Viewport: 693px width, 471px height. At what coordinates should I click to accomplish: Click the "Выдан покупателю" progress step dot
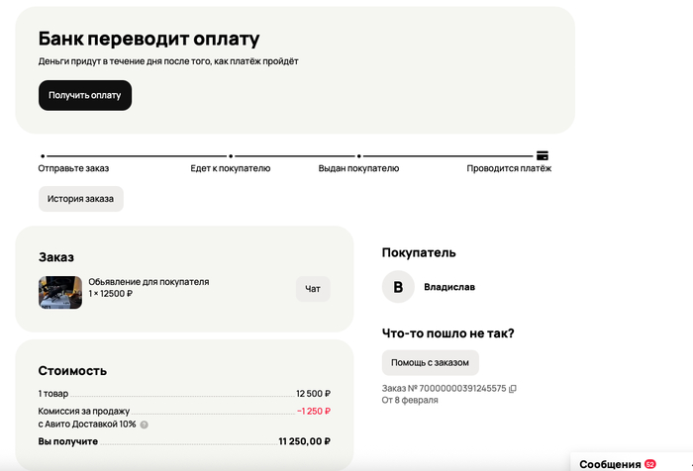[359, 156]
